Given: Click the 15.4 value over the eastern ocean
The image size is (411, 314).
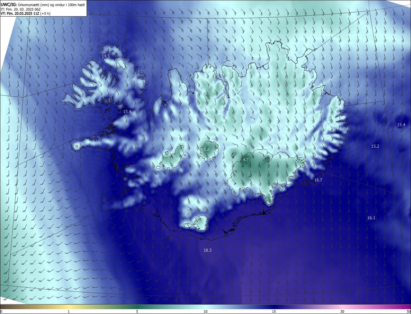Looking at the screenshot, I should coord(401,125).
